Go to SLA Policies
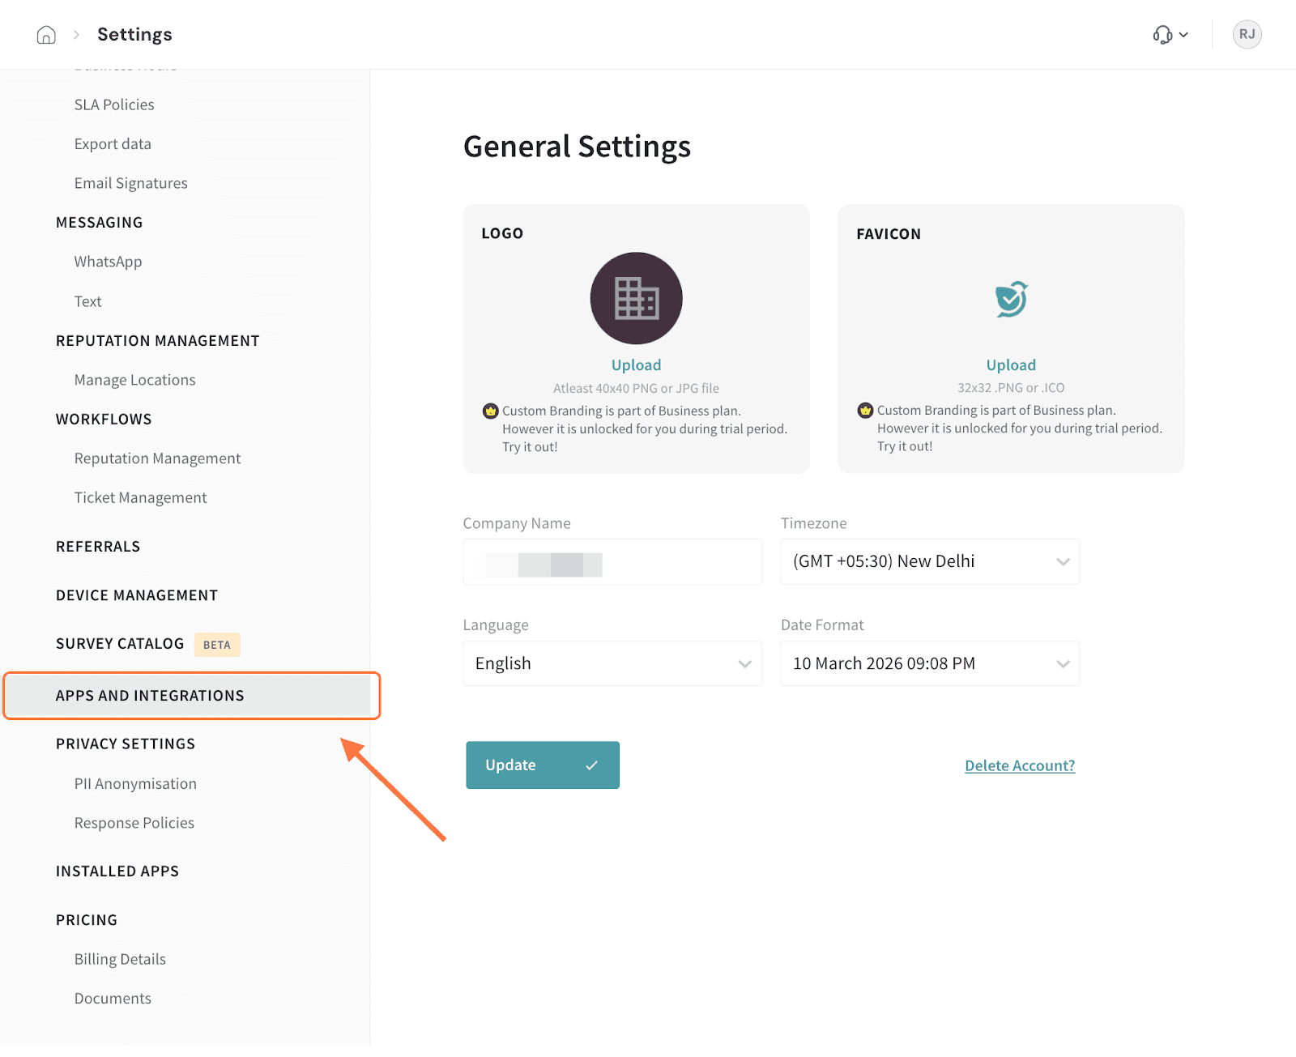 coord(114,104)
